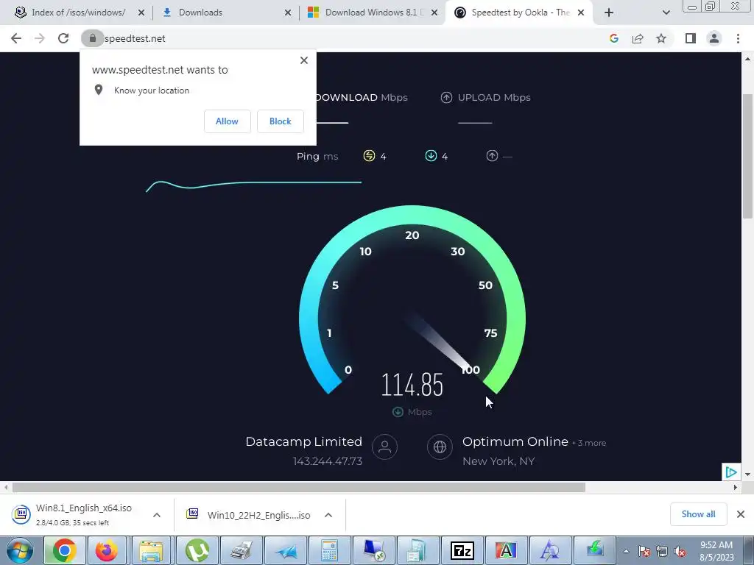The image size is (754, 565).
Task: Click the browser Forward arrow
Action: point(40,38)
